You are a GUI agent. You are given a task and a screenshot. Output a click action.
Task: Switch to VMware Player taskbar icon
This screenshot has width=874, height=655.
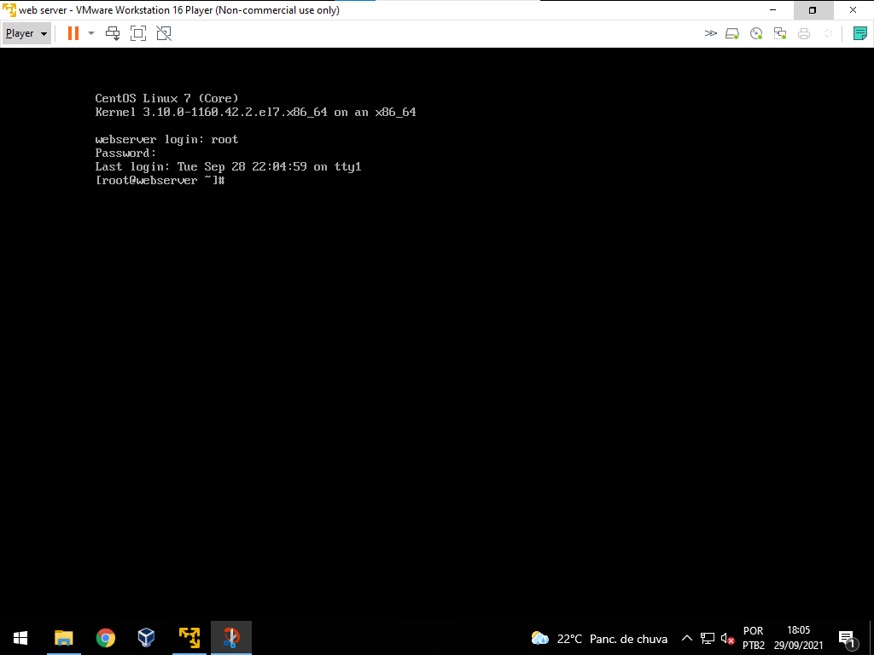189,638
